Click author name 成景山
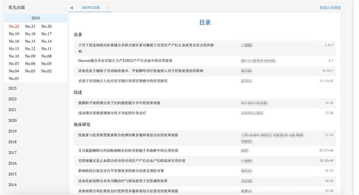The width and height of the screenshot is (359, 195). tap(246, 191)
